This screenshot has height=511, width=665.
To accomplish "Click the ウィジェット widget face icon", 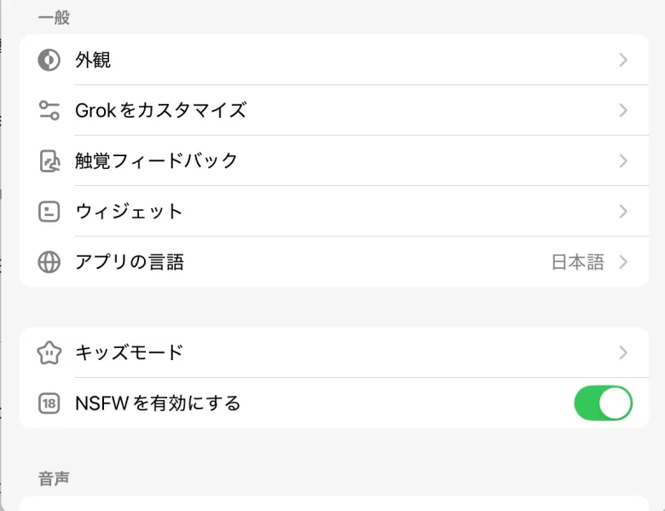I will pyautogui.click(x=49, y=211).
